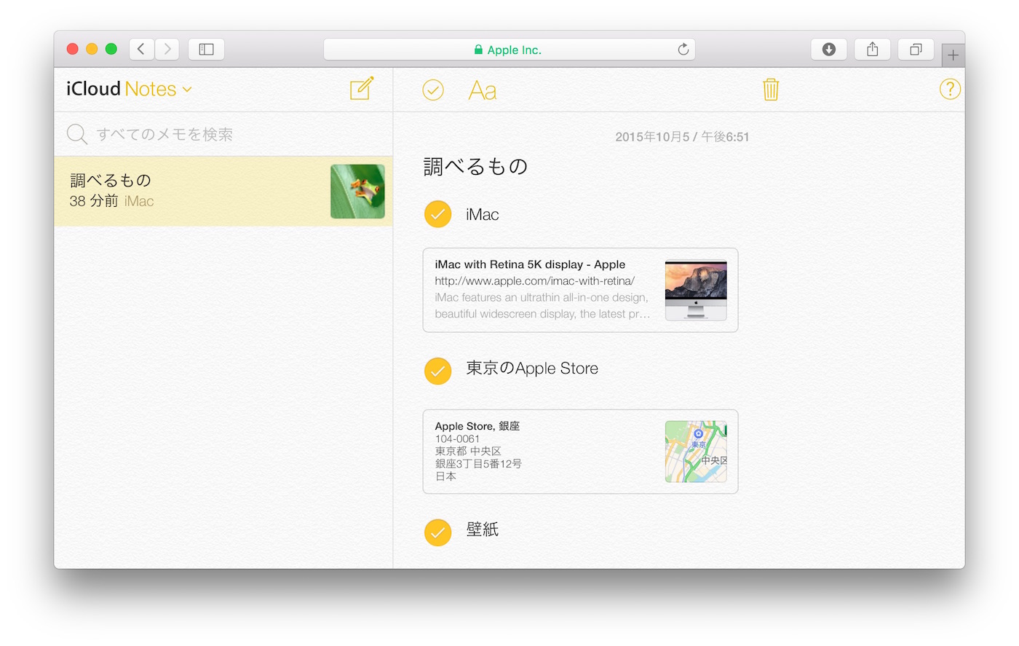Image resolution: width=1019 pixels, height=646 pixels.
Task: Uncheck the iMac checklist item
Action: point(438,214)
